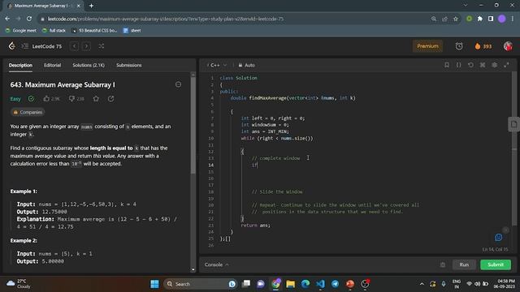The width and height of the screenshot is (520, 292).
Task: Expand editor to fullscreen
Action: tap(506, 65)
